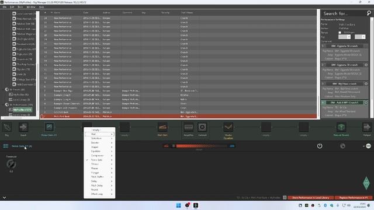
Task: Choose the checked Noise Gate menu entry
Action: pos(99,160)
